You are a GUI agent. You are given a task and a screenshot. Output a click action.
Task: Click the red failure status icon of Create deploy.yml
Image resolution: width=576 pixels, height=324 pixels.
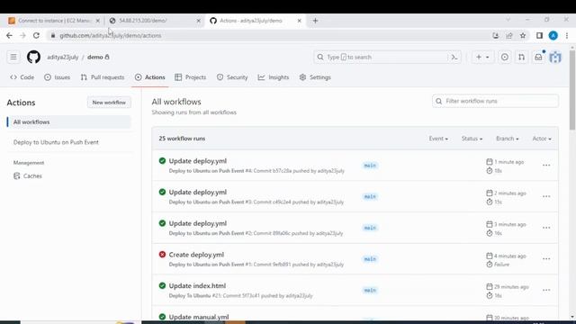tap(162, 254)
